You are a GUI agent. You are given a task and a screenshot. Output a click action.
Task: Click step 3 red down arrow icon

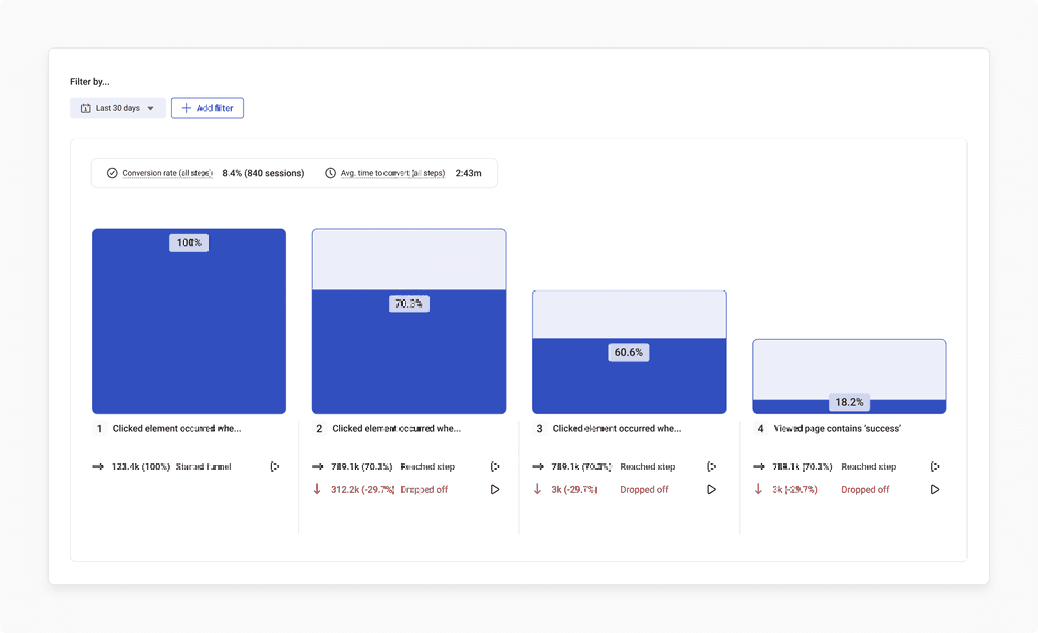537,490
